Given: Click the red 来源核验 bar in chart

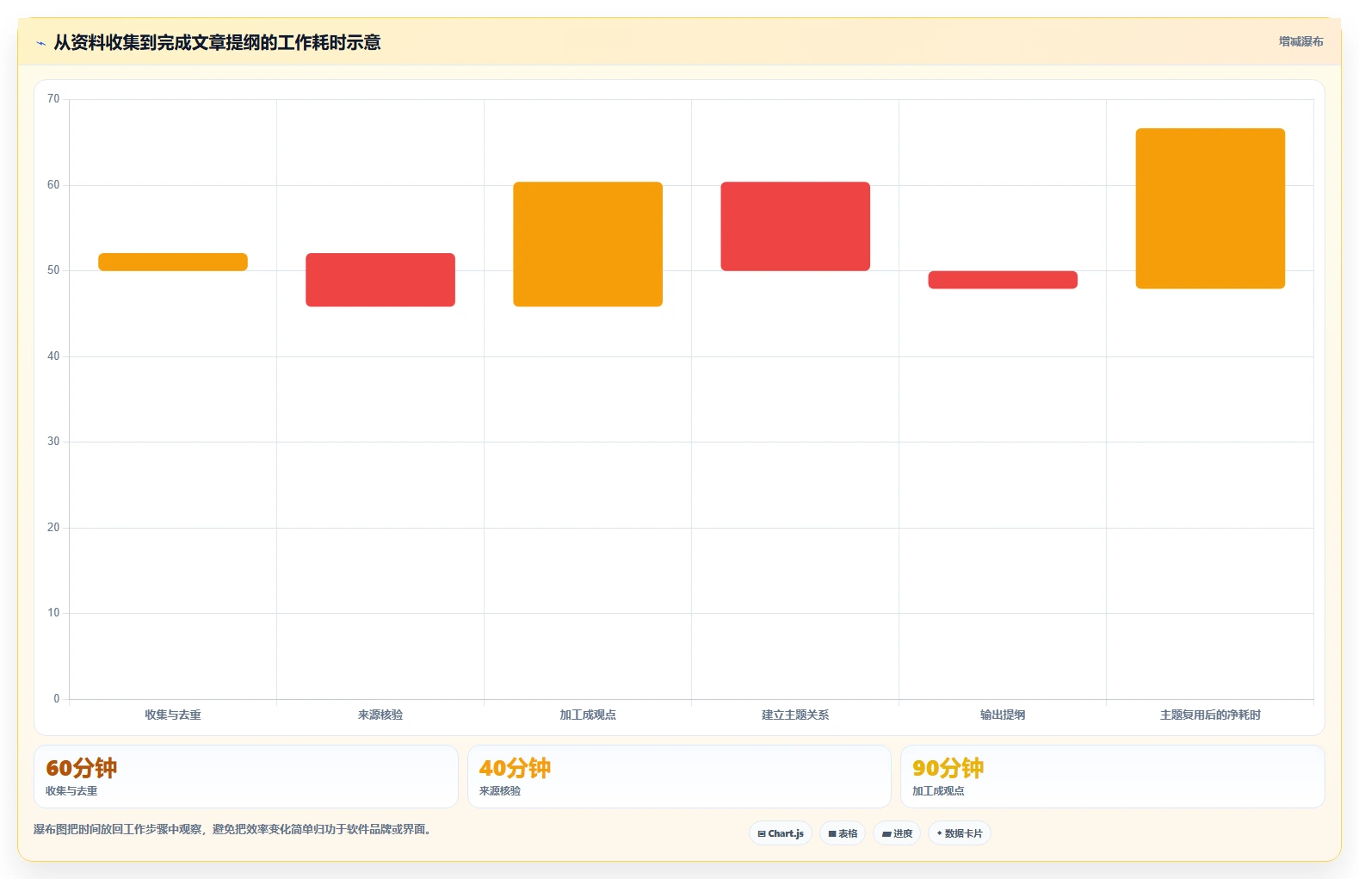Looking at the screenshot, I should pyautogui.click(x=380, y=280).
